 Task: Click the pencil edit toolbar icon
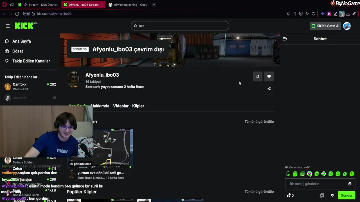coord(354,14)
